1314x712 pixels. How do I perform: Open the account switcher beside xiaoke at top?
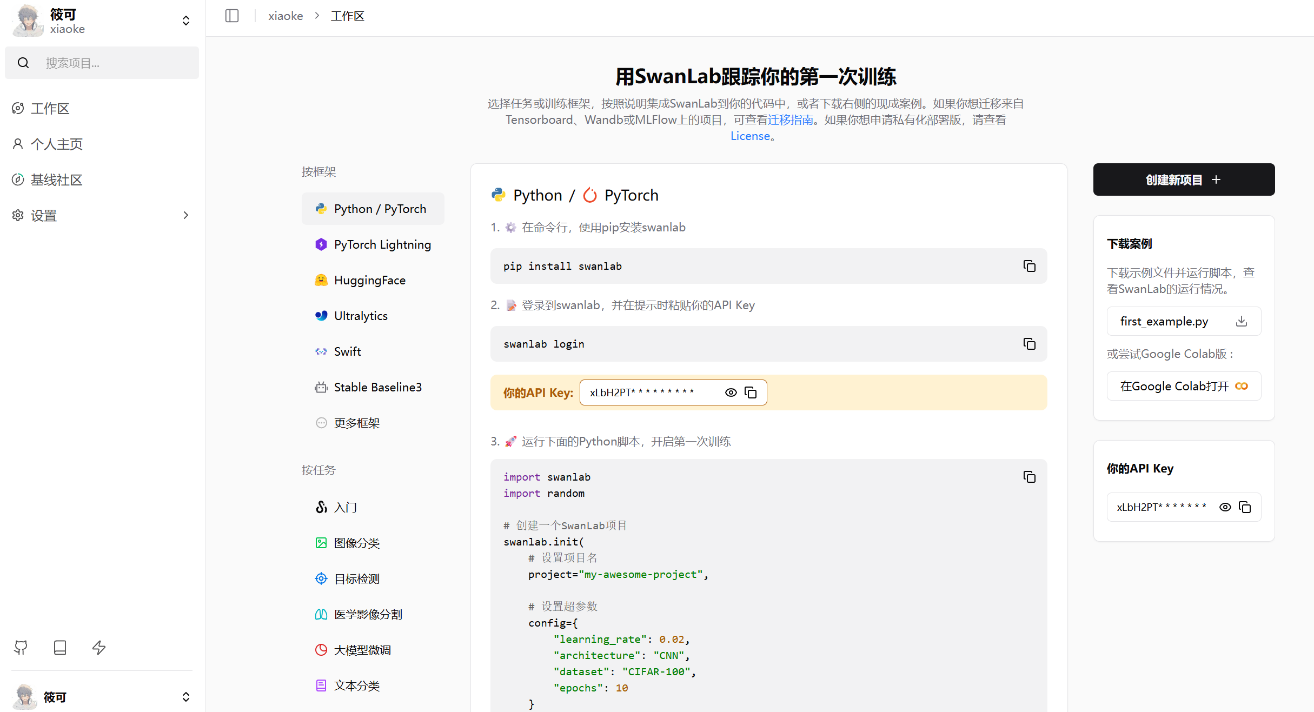pos(185,21)
